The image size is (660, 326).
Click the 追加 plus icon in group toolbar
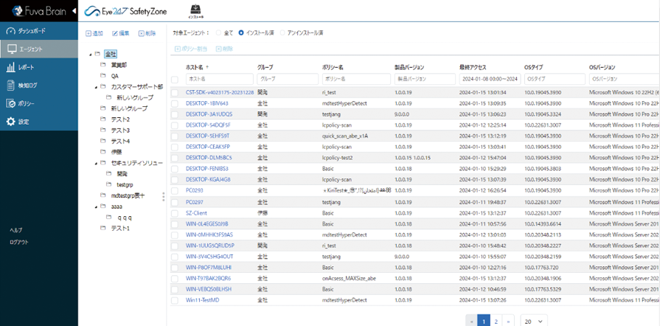[88, 33]
